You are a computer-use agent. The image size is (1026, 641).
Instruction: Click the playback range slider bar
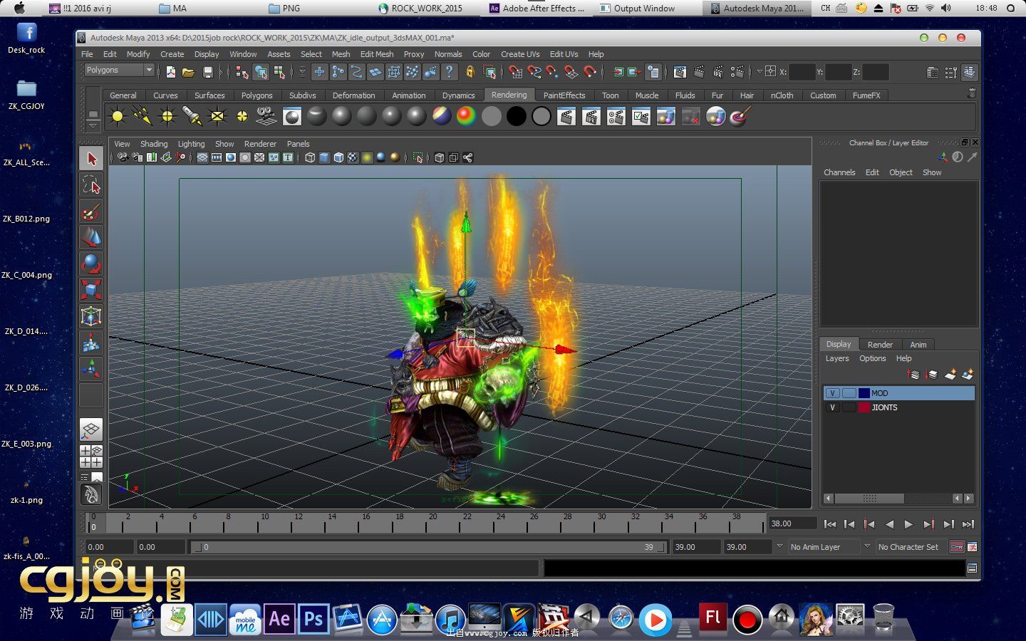(429, 547)
